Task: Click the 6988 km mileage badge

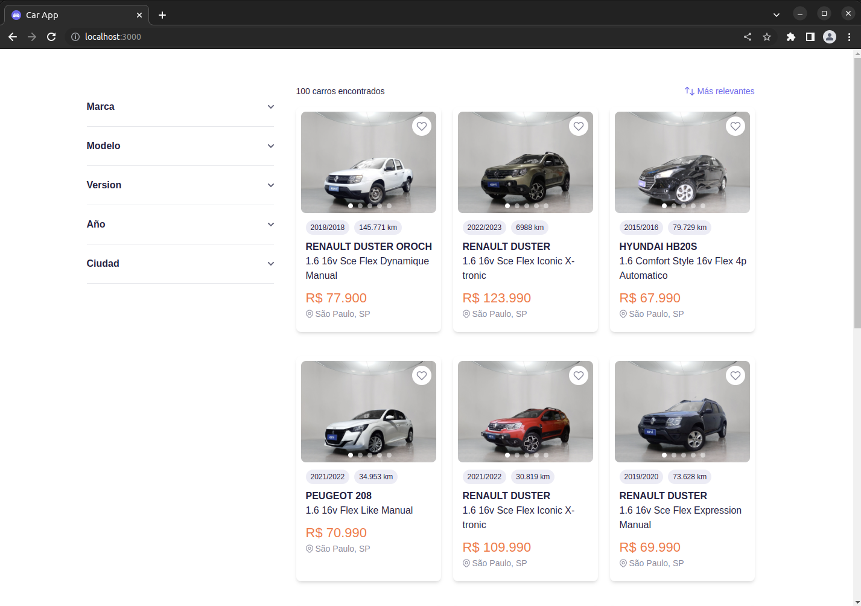Action: click(530, 228)
